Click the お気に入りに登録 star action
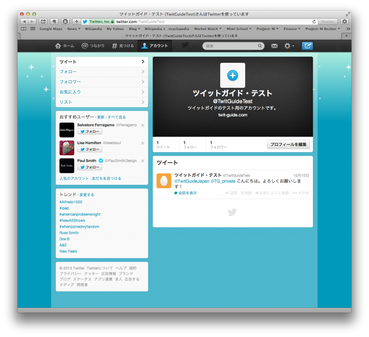Image resolution: width=369 pixels, height=337 pixels. pyautogui.click(x=272, y=193)
